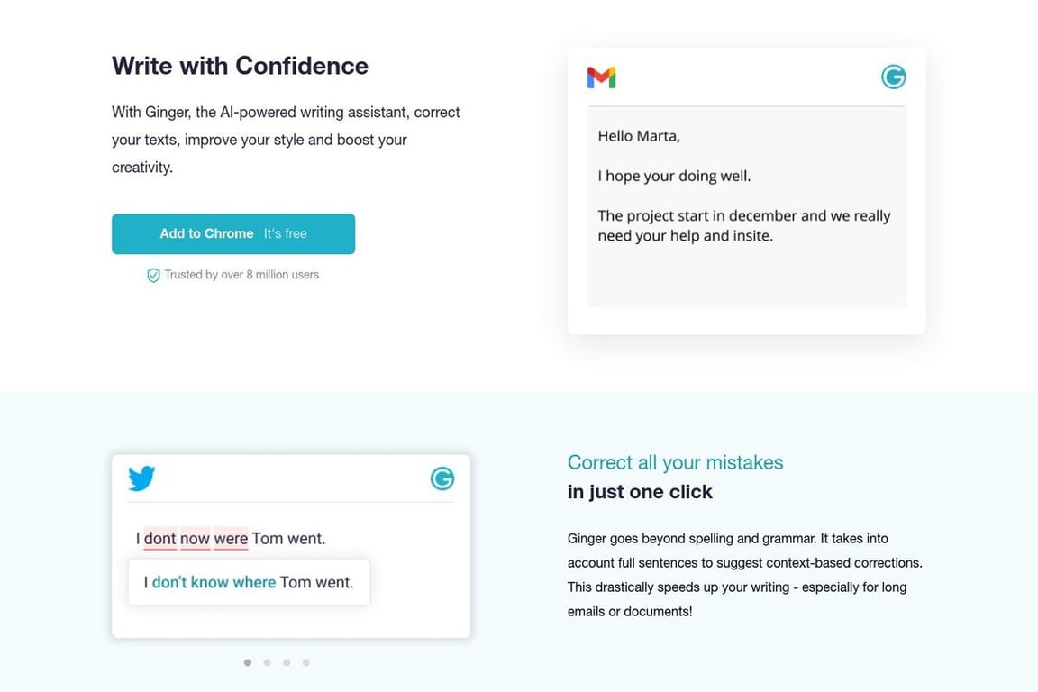Screen dimensions: 1038x692
Task: Go to the third carousel slide dot
Action: click(287, 662)
